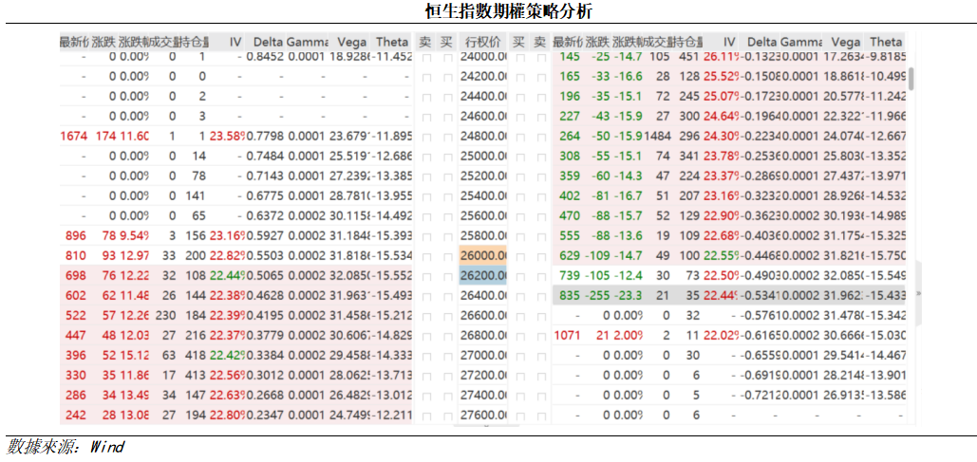Tick the 买 checkbox left of strike 27600.00
The height and width of the screenshot is (462, 977).
pos(447,416)
